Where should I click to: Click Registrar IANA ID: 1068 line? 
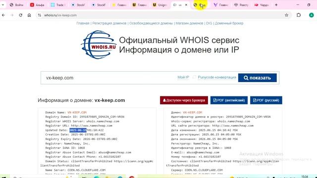coord(65,148)
